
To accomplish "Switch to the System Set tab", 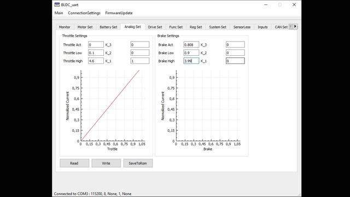I will pos(218,27).
